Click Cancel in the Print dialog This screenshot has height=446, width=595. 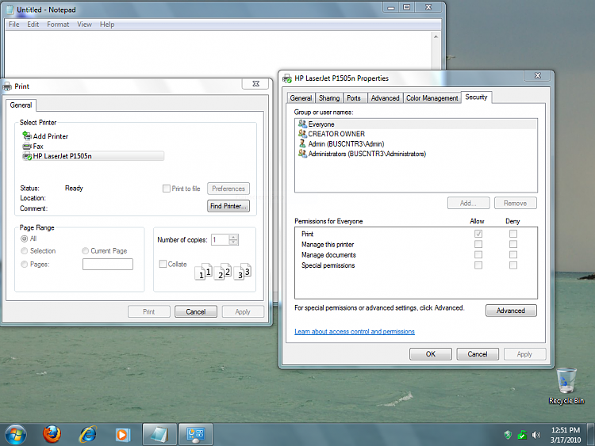[x=196, y=311]
